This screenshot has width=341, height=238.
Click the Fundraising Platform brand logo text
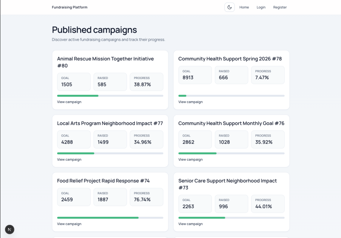(x=69, y=7)
